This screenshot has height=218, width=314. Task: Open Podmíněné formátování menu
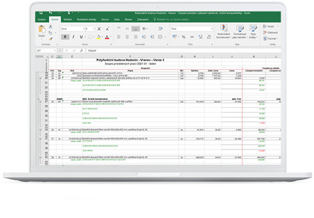click(224, 31)
